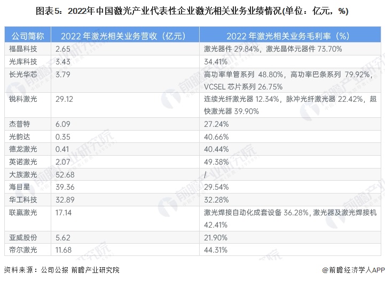
Task: Select 大族激光 revenue value 52.68
Action: [65, 174]
